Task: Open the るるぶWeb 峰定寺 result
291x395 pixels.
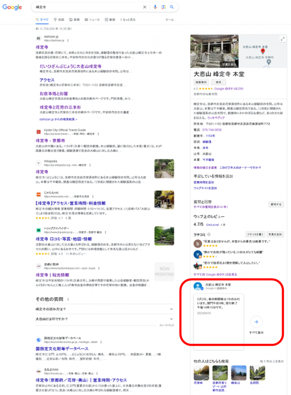Action: coord(81,380)
